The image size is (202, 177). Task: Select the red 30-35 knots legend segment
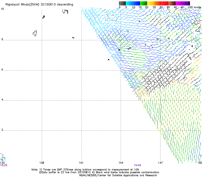[x=165, y=3]
